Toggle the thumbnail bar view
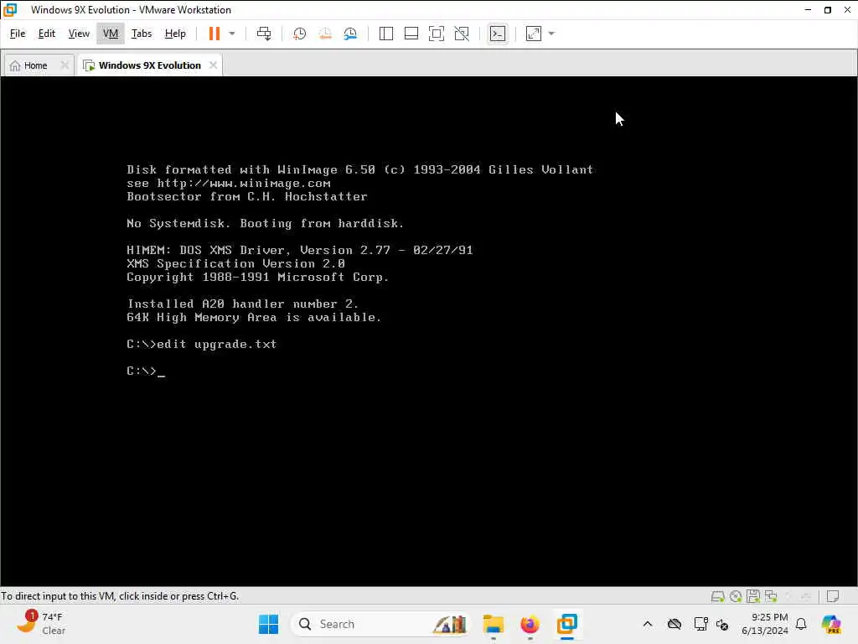This screenshot has width=858, height=644. (x=411, y=34)
